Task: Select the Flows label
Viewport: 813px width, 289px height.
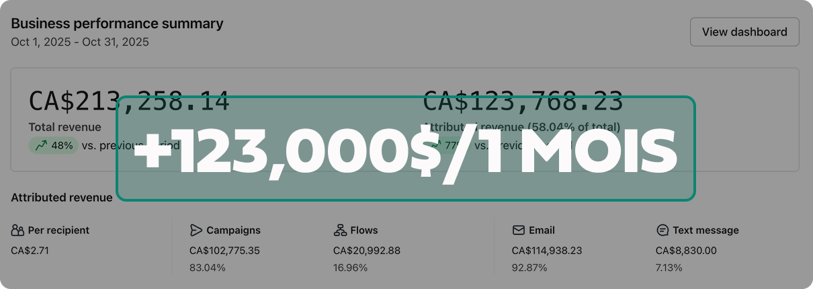Action: [364, 231]
